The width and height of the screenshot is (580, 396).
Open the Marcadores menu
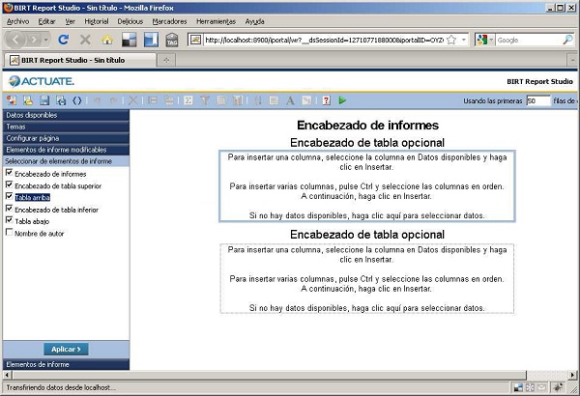[169, 21]
